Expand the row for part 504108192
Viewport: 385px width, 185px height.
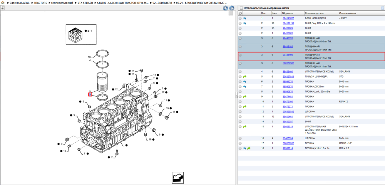point(240,24)
